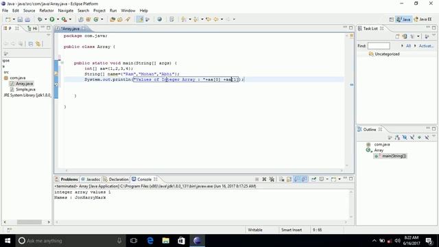Viewport: 439px width, 247px height.
Task: Open the File menu
Action: 5,11
